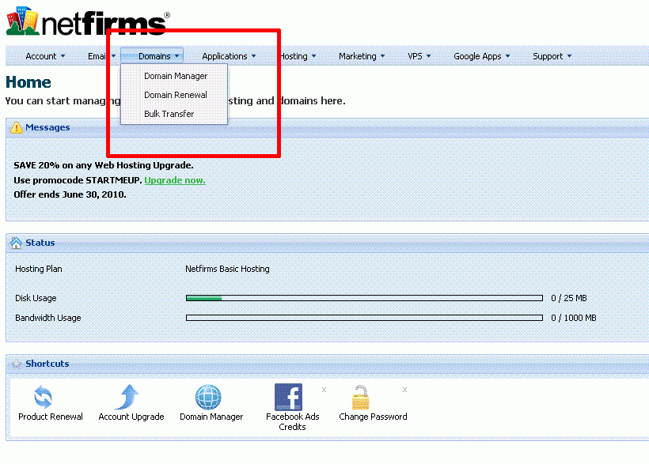Viewport: 649px width, 464px height.
Task: Click the Netfirms Basic Hosting value
Action: 227,269
